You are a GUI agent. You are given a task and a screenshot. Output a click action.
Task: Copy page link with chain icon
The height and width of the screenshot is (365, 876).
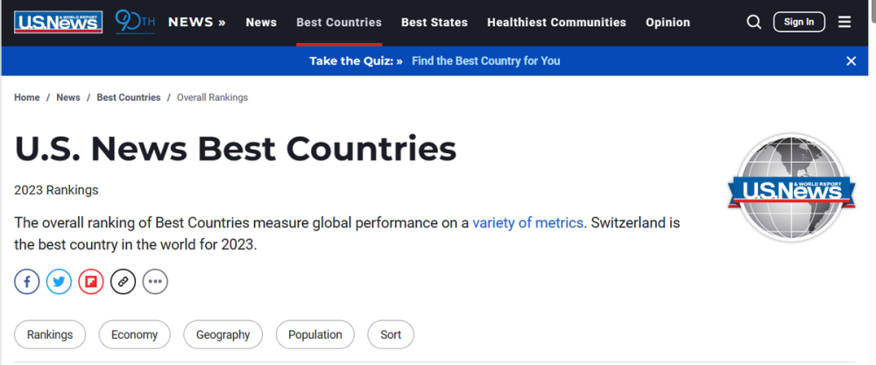tap(123, 282)
